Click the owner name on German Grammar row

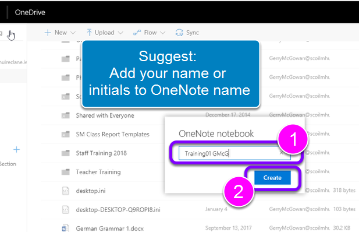tap(299, 228)
